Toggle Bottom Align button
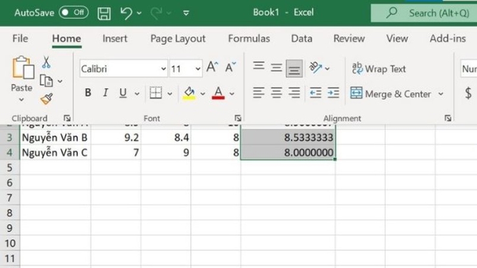 (294, 68)
